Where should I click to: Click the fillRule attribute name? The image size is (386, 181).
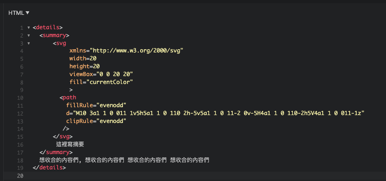pyautogui.click(x=80, y=105)
